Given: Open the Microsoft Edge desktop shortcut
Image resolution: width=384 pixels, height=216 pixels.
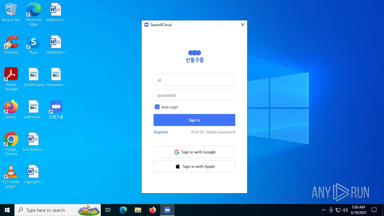Looking at the screenshot, I should click(x=33, y=14).
